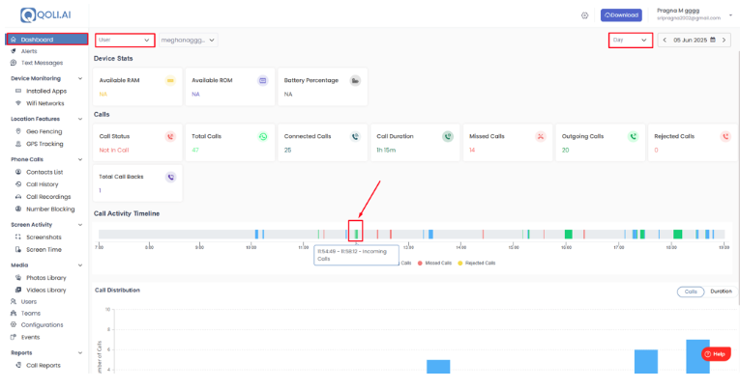Screen dimensions: 740x389
Task: Open the calendar date picker icon
Action: point(713,40)
